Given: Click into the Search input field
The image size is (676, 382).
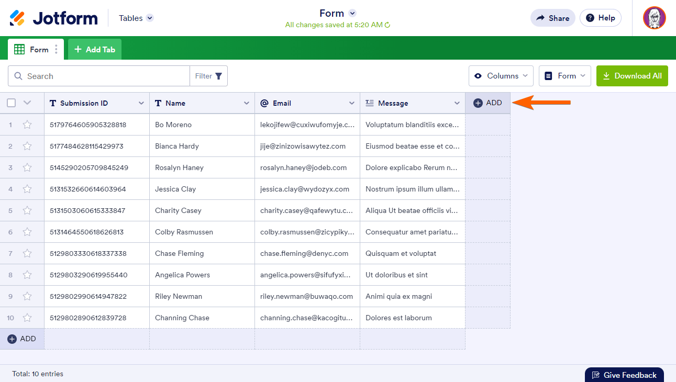Looking at the screenshot, I should (x=105, y=76).
